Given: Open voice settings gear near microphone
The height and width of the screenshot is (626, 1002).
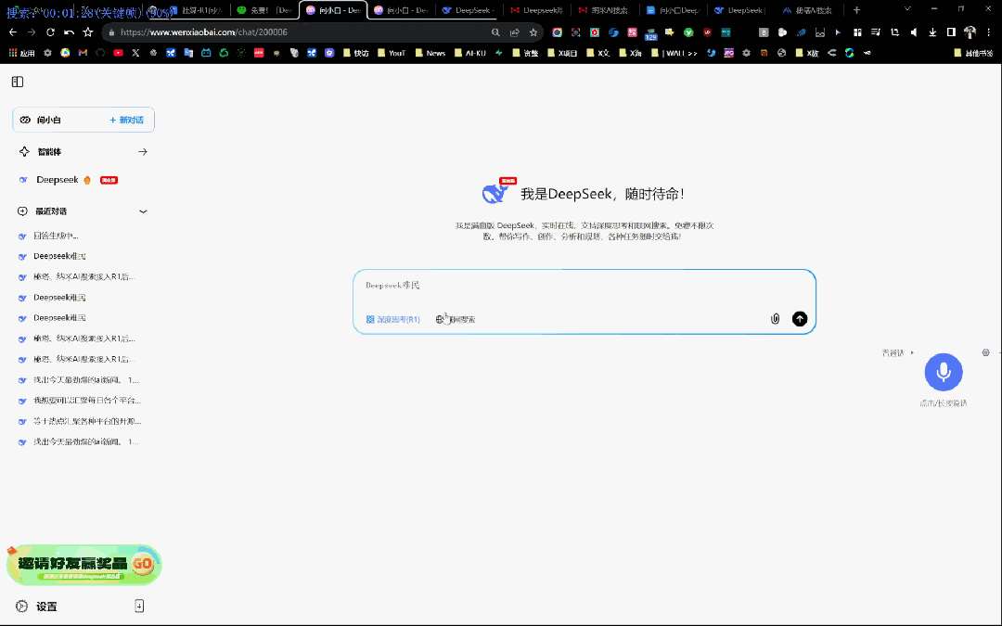Looking at the screenshot, I should 986,352.
